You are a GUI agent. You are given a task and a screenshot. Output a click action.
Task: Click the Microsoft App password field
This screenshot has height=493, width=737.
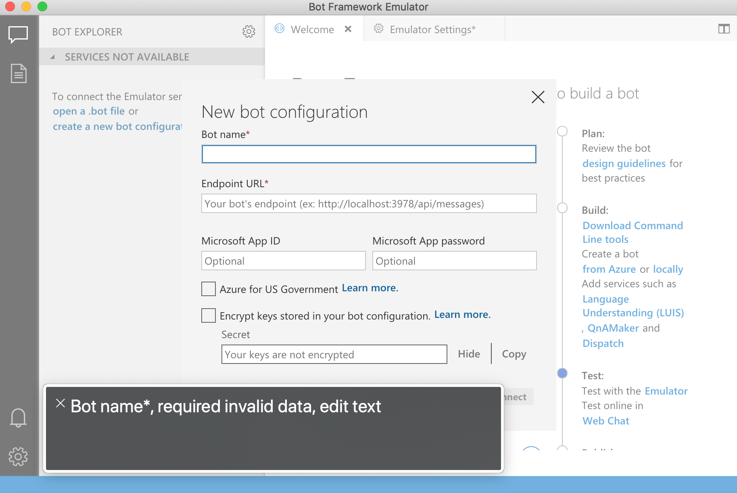pyautogui.click(x=455, y=261)
